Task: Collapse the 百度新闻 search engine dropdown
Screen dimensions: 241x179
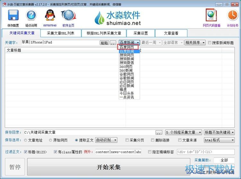Action: tap(129, 42)
